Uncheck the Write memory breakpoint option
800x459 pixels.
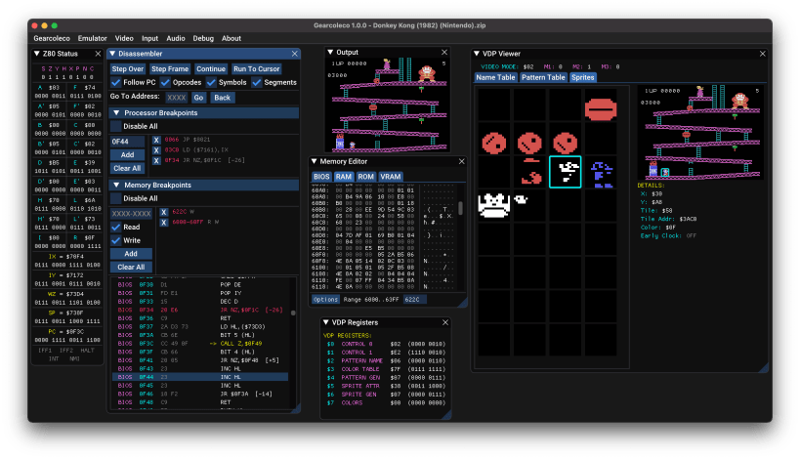116,240
